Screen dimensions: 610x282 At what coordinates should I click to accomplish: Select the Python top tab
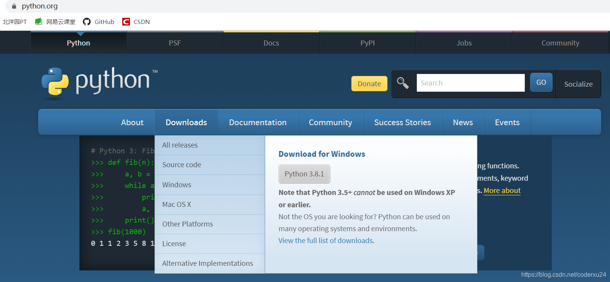(x=79, y=43)
